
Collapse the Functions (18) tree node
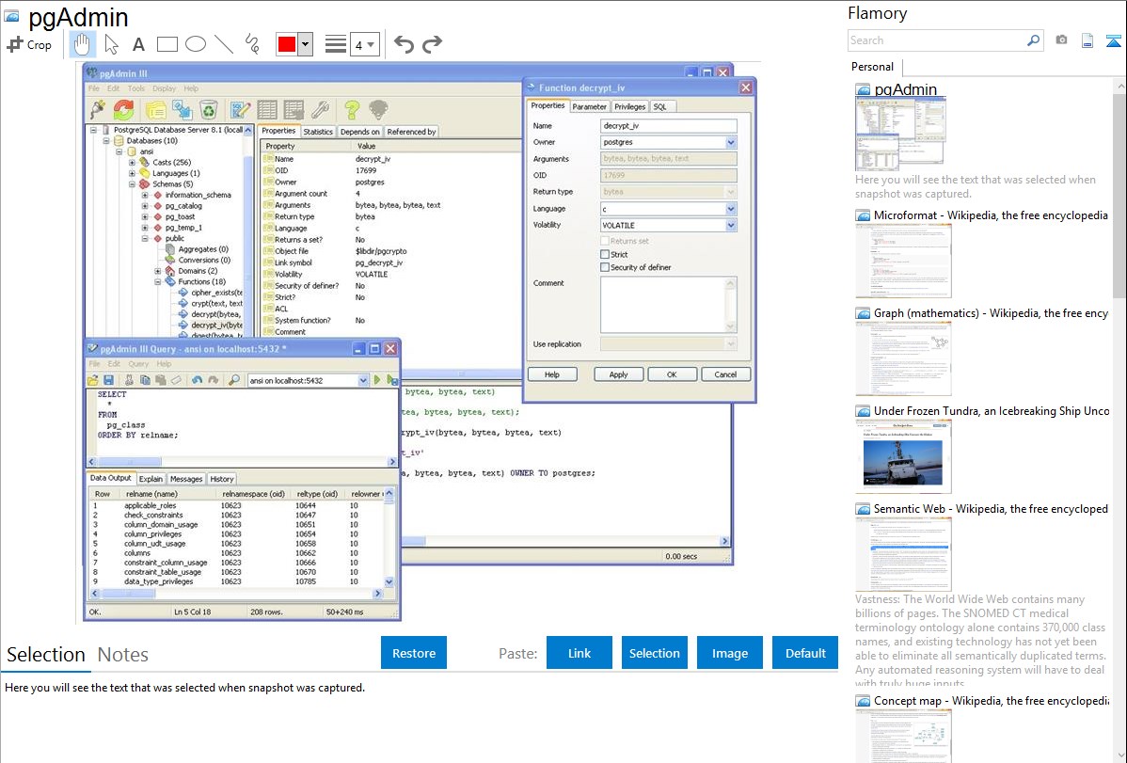[x=157, y=282]
